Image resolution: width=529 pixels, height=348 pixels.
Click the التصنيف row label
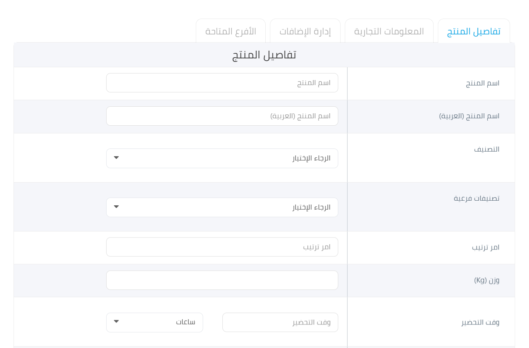tap(487, 149)
